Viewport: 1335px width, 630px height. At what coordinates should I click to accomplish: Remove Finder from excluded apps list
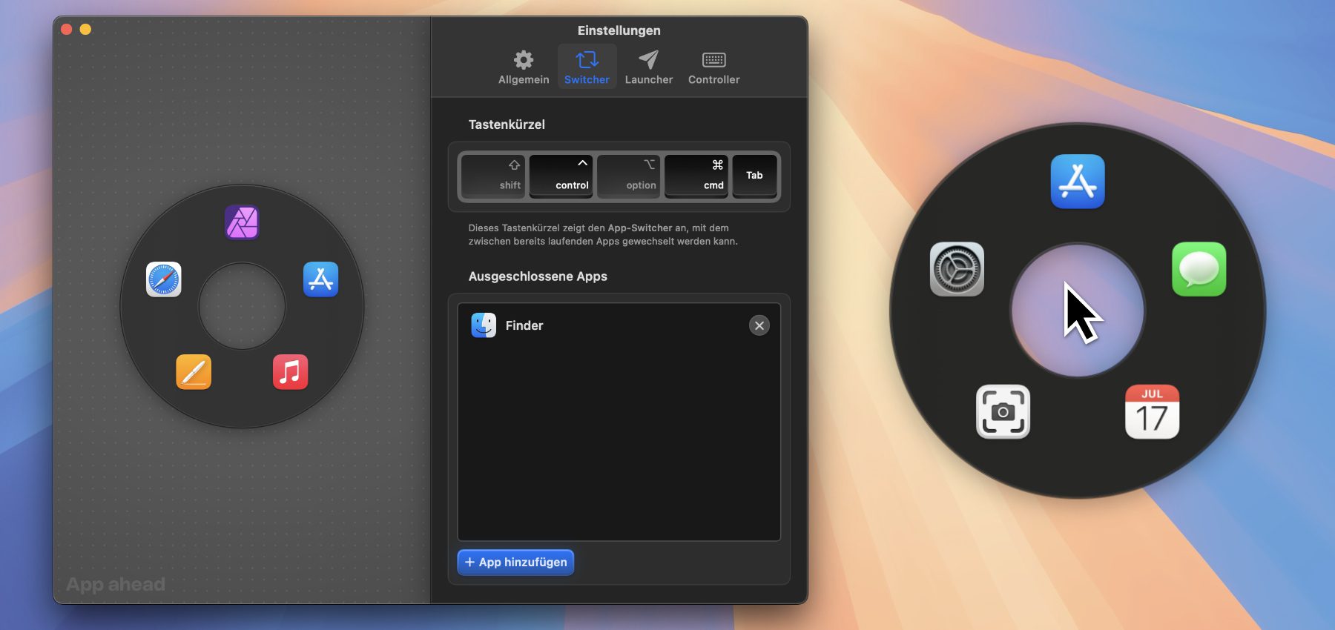click(759, 325)
